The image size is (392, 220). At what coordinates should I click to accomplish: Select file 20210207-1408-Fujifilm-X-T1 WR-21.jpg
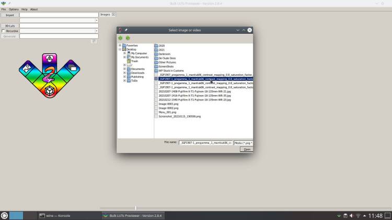[x=195, y=91]
